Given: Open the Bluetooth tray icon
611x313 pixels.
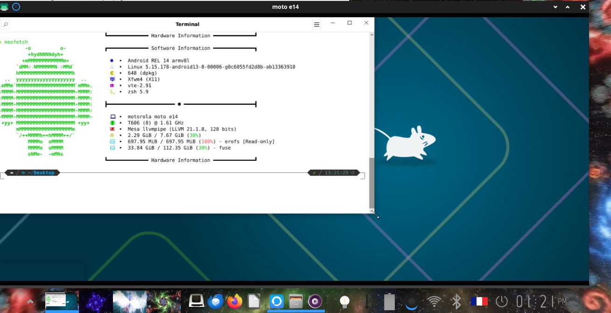Looking at the screenshot, I should (x=456, y=301).
